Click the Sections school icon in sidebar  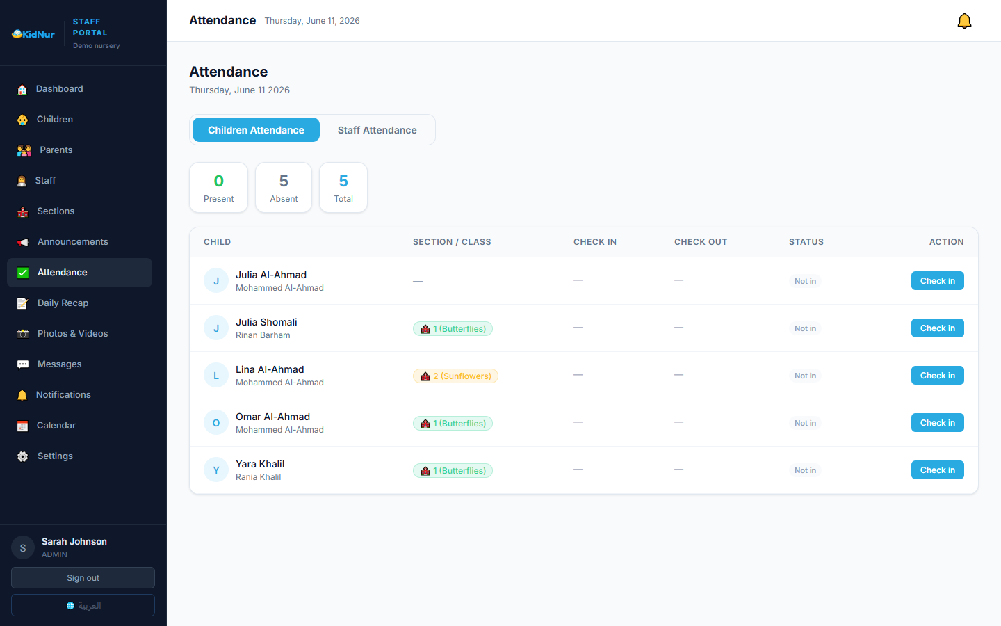(x=23, y=211)
